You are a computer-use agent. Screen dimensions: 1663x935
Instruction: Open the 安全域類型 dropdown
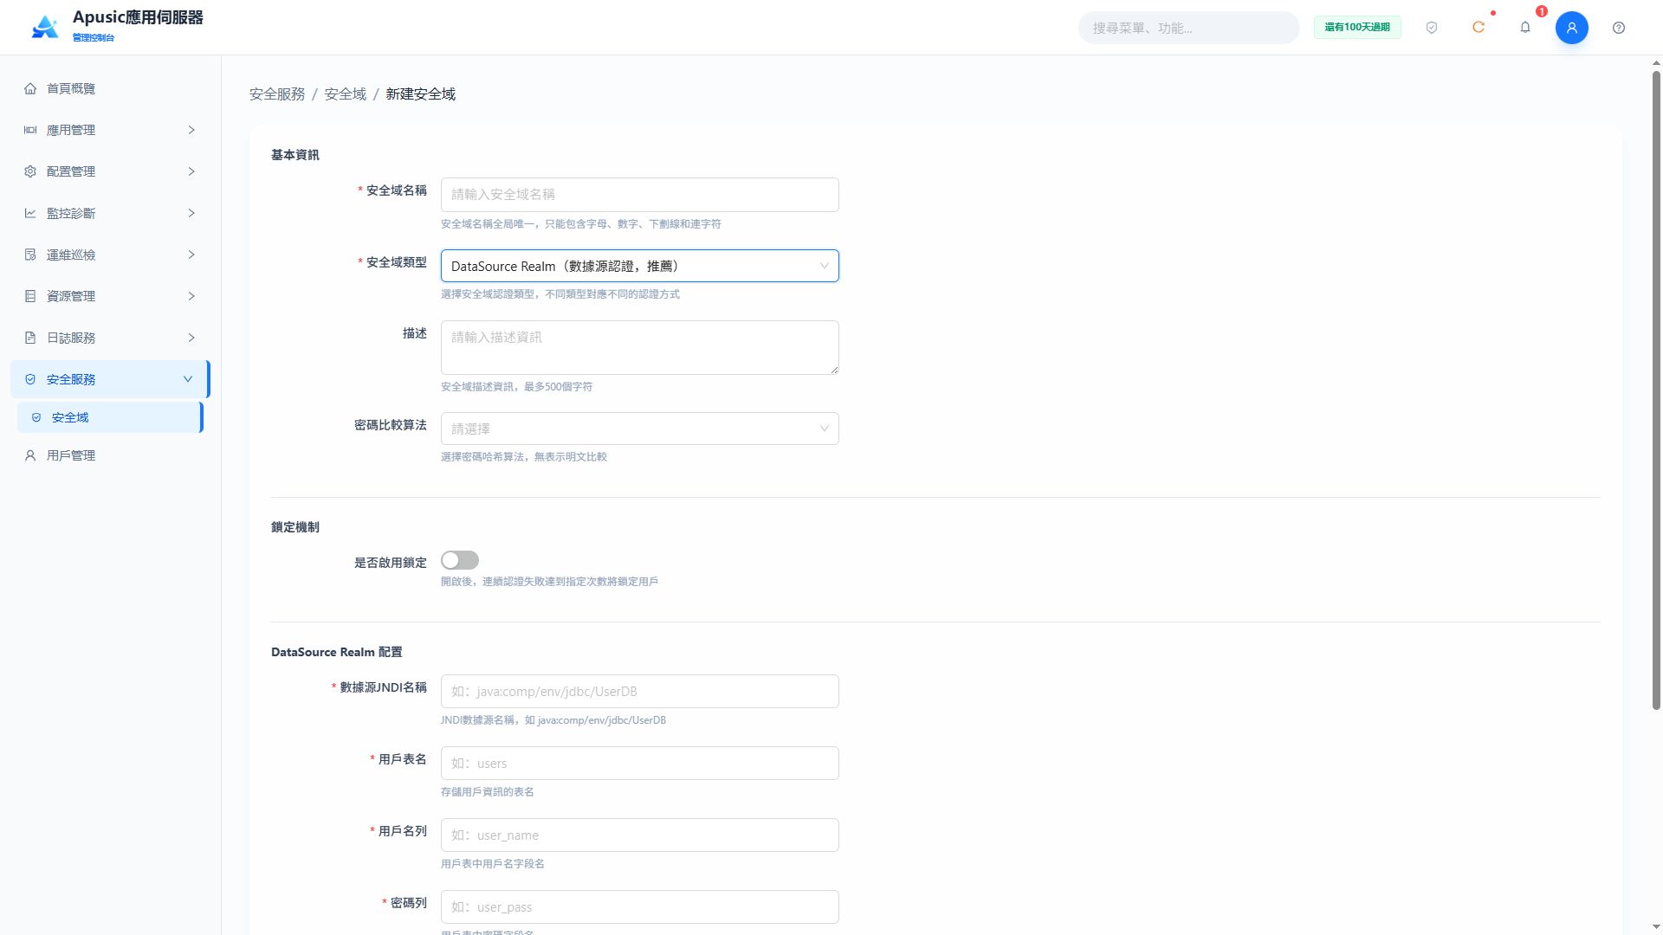640,266
